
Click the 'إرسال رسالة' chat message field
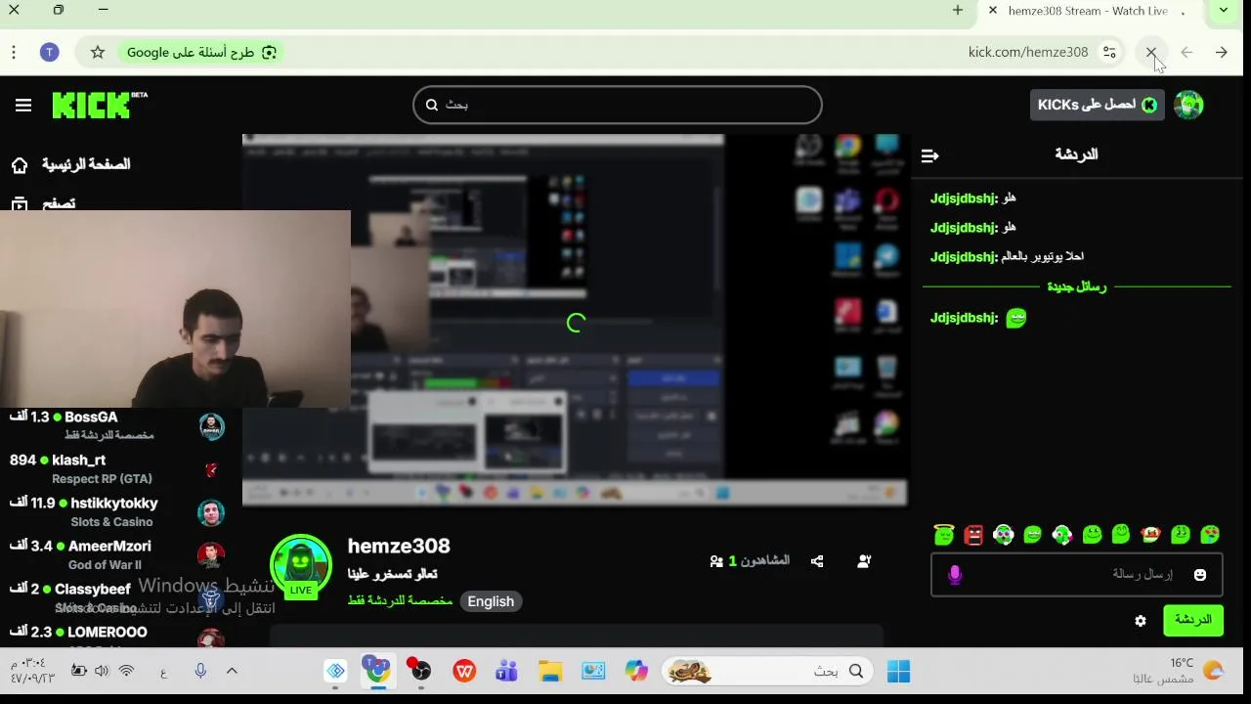[x=1075, y=575]
